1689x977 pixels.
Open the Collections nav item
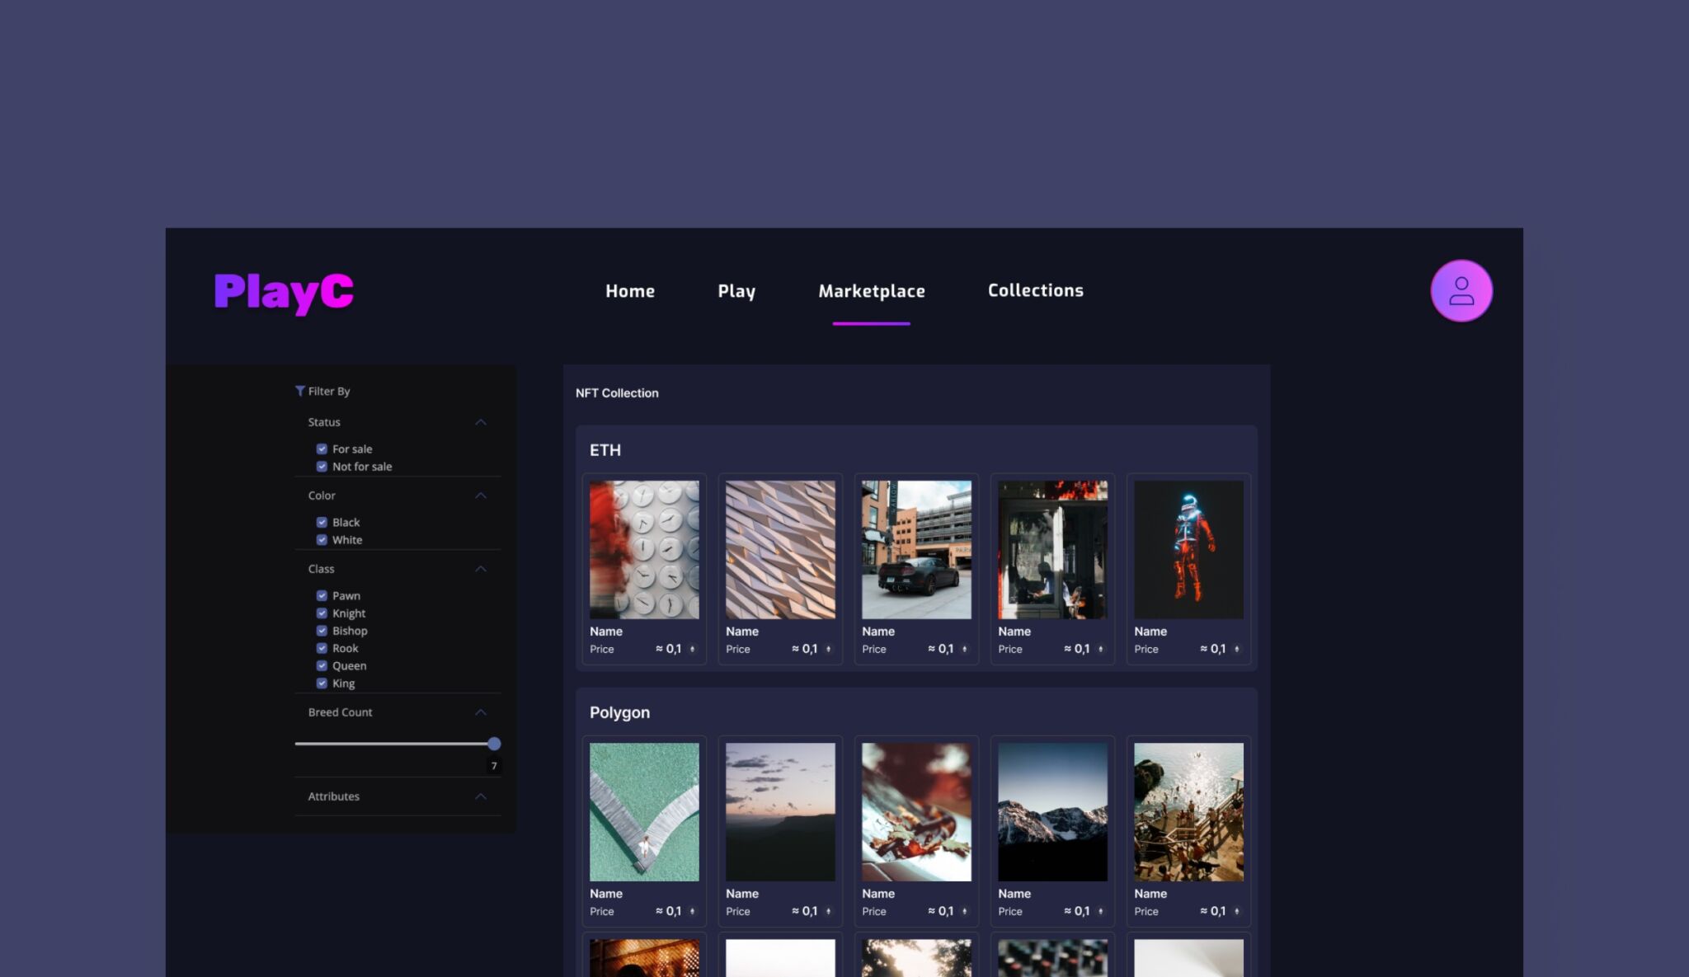tap(1036, 290)
